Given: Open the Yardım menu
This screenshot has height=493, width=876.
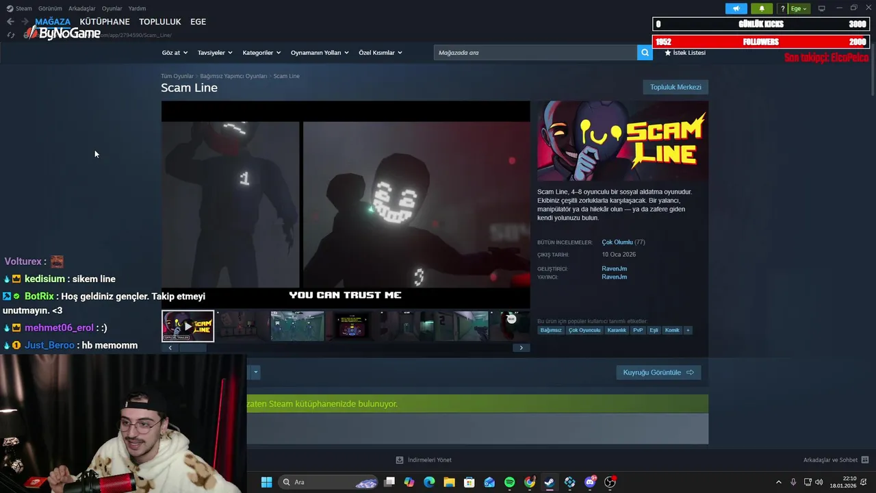Looking at the screenshot, I should [x=137, y=8].
